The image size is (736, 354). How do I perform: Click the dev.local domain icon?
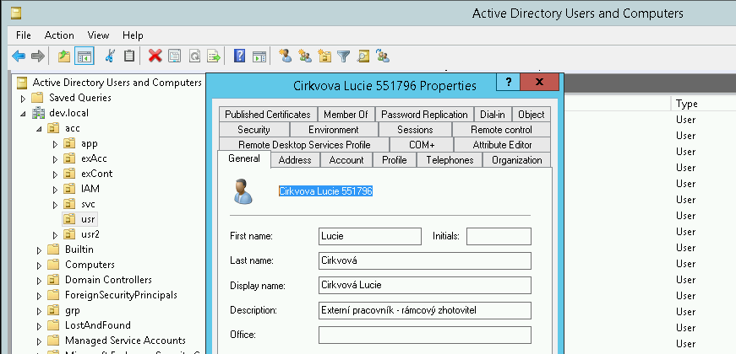coord(39,113)
